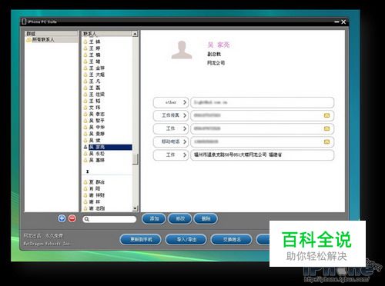385x286 pixels.
Task: Open the 移动电话 label dropdown
Action: [171, 141]
